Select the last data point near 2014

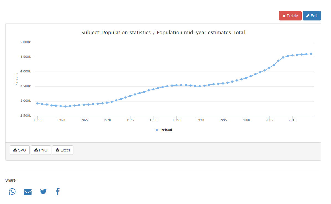click(x=311, y=54)
